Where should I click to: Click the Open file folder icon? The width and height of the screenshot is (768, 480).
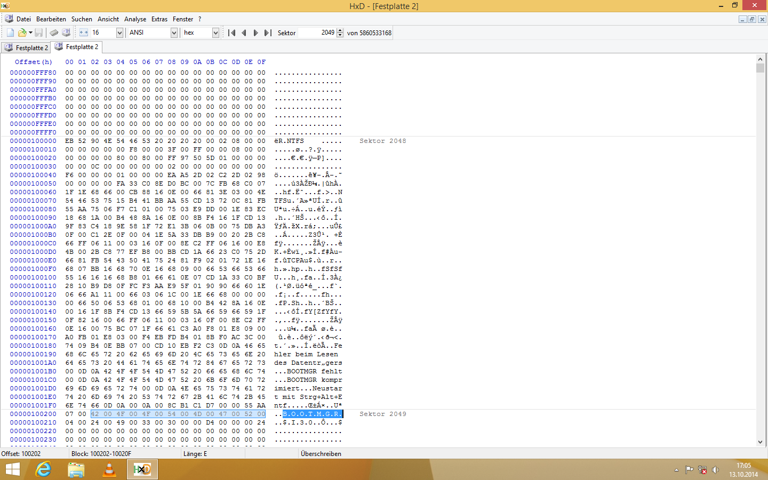pyautogui.click(x=22, y=33)
